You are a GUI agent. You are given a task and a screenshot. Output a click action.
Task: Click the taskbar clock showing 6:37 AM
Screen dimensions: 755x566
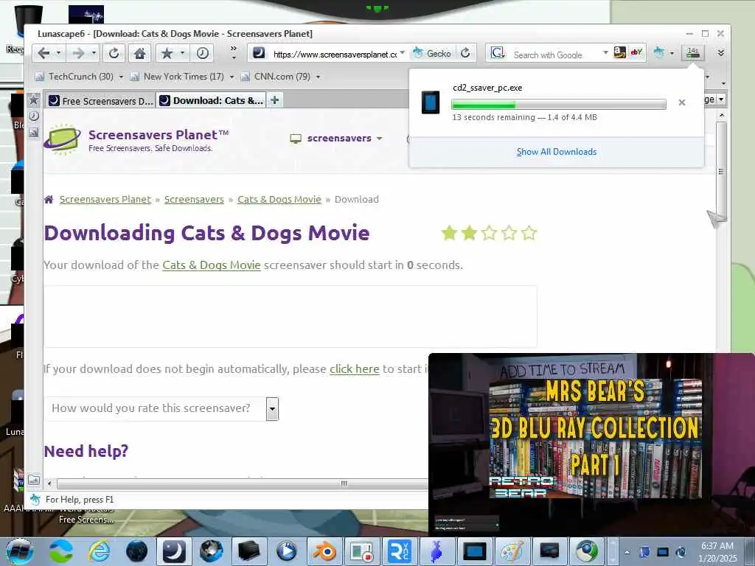tap(717, 552)
